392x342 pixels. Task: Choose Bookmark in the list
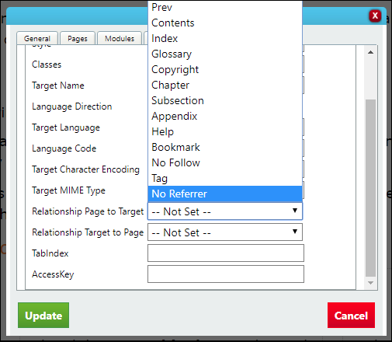[x=225, y=147]
